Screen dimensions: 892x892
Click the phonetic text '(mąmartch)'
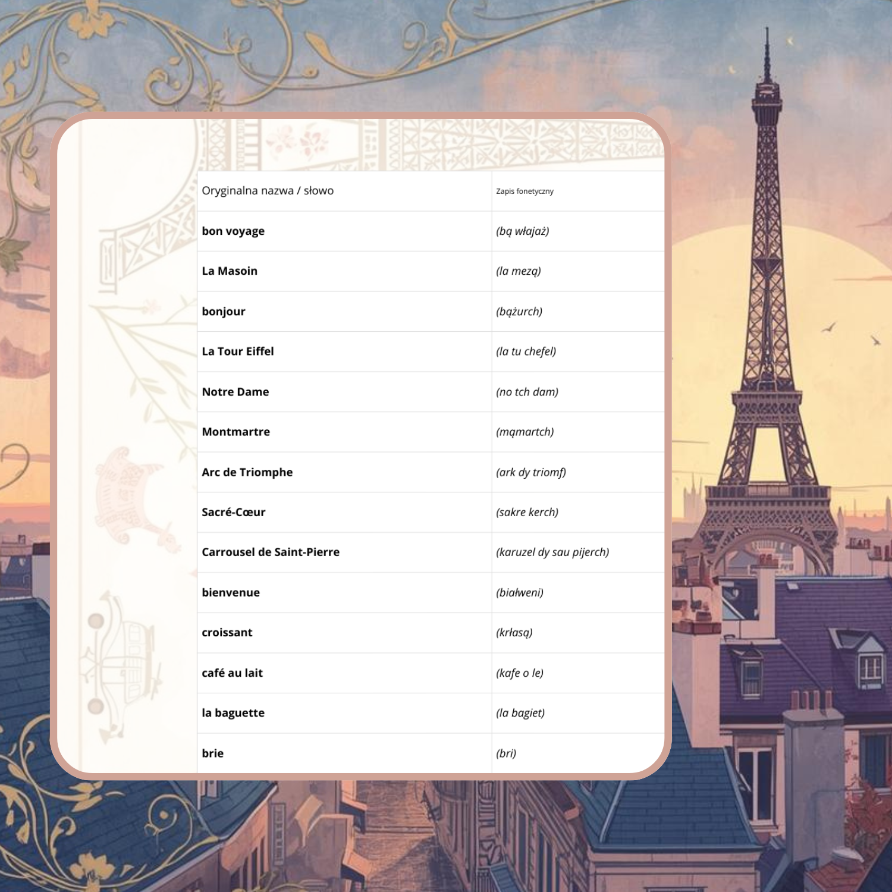[x=524, y=432]
